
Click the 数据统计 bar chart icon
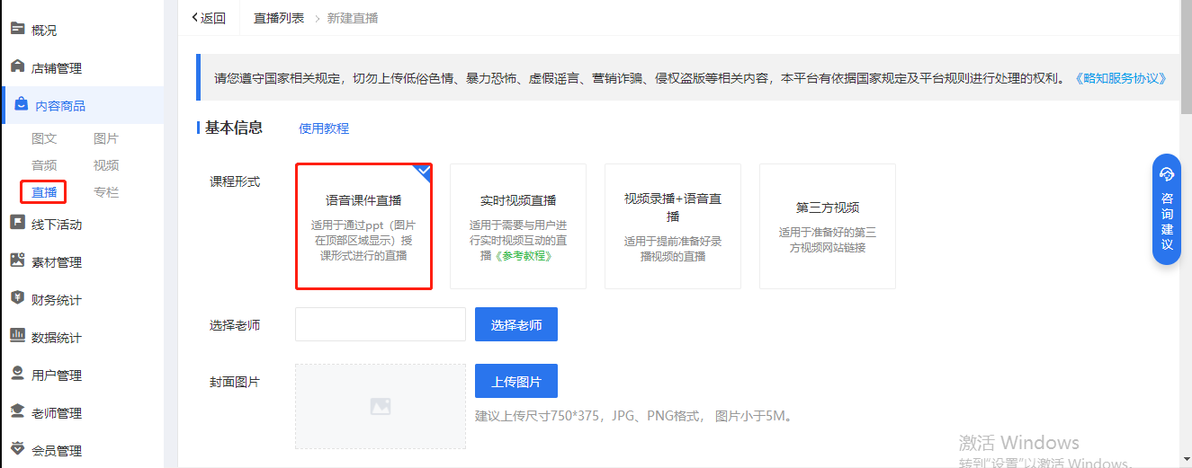(17, 336)
